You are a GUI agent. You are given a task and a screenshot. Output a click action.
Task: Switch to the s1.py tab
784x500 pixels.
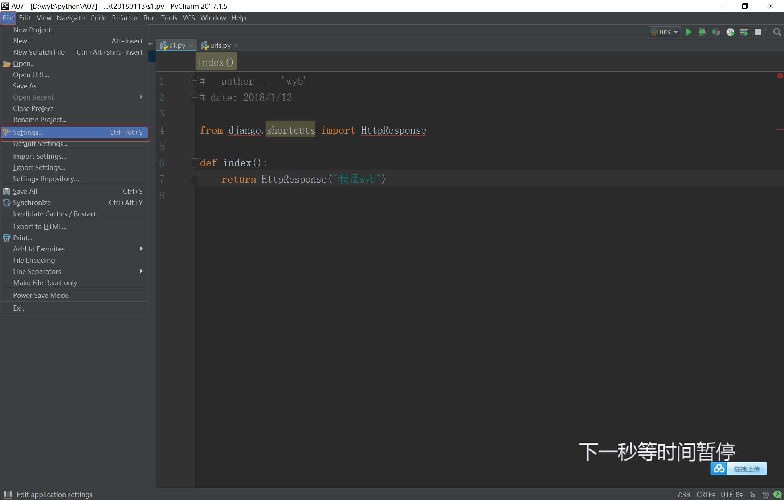pos(176,45)
